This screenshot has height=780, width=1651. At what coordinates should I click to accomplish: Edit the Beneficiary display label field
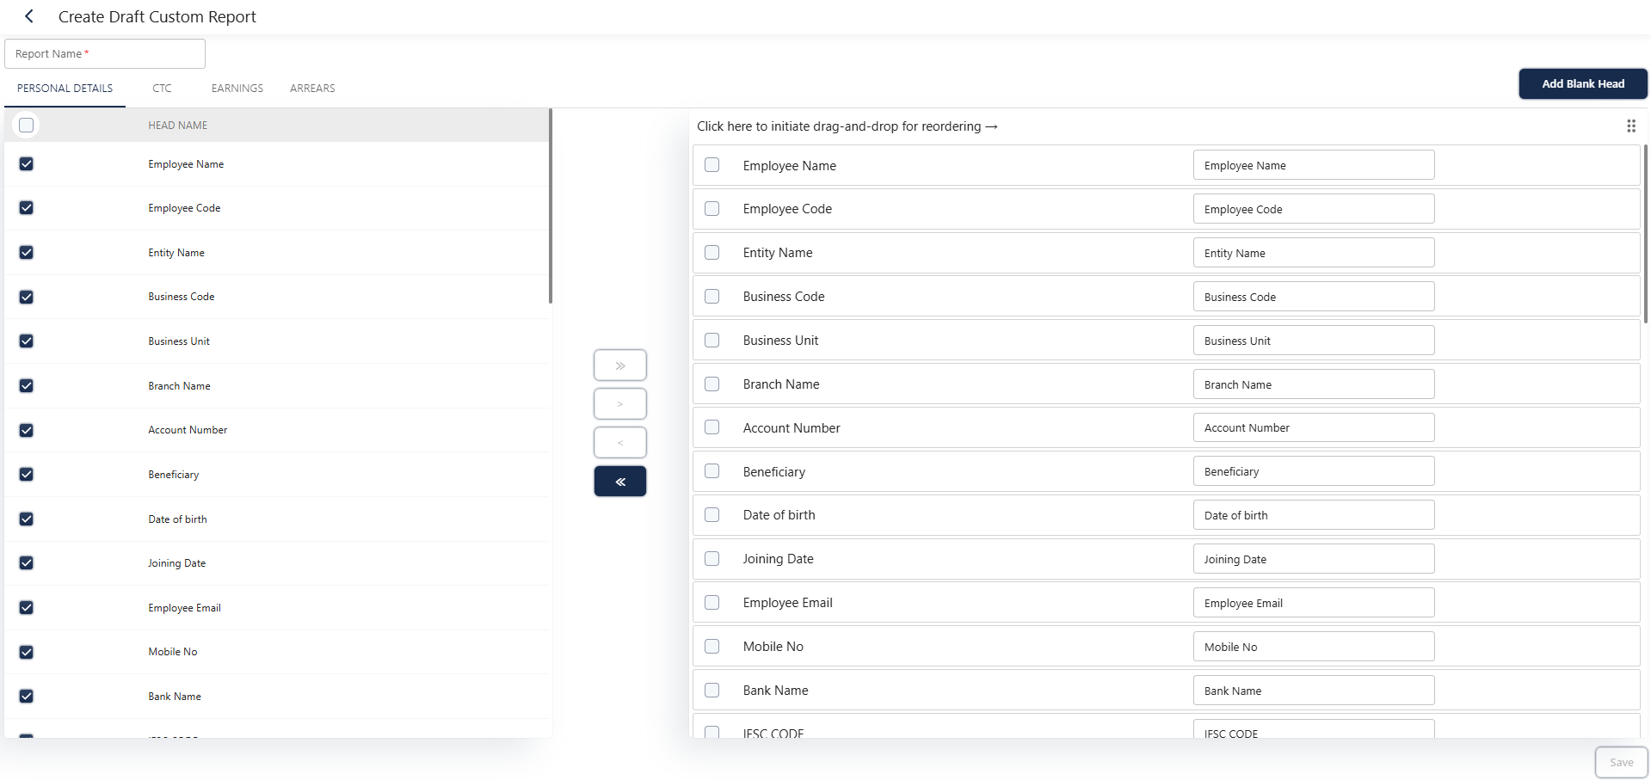click(x=1314, y=471)
